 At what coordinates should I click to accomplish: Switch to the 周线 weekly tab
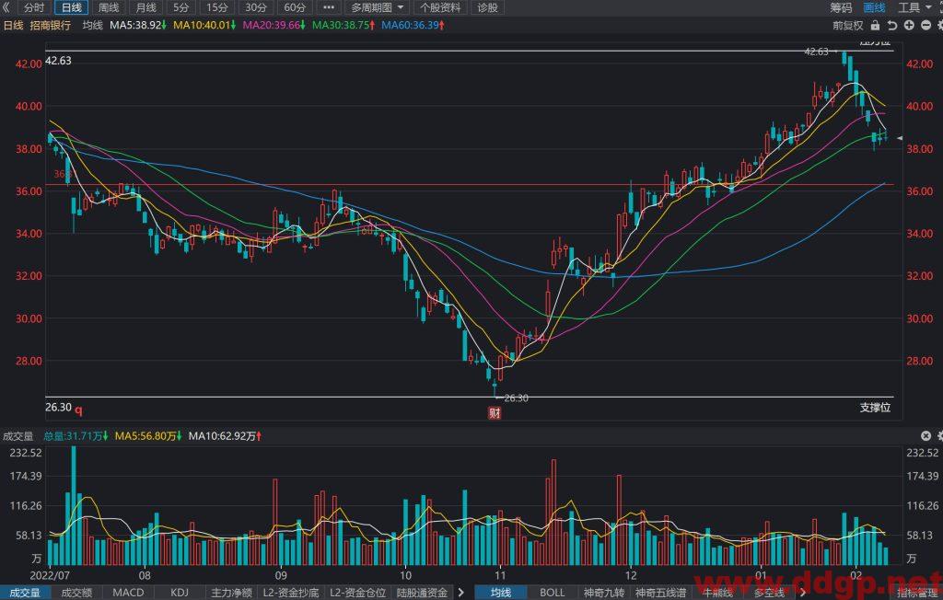[109, 7]
